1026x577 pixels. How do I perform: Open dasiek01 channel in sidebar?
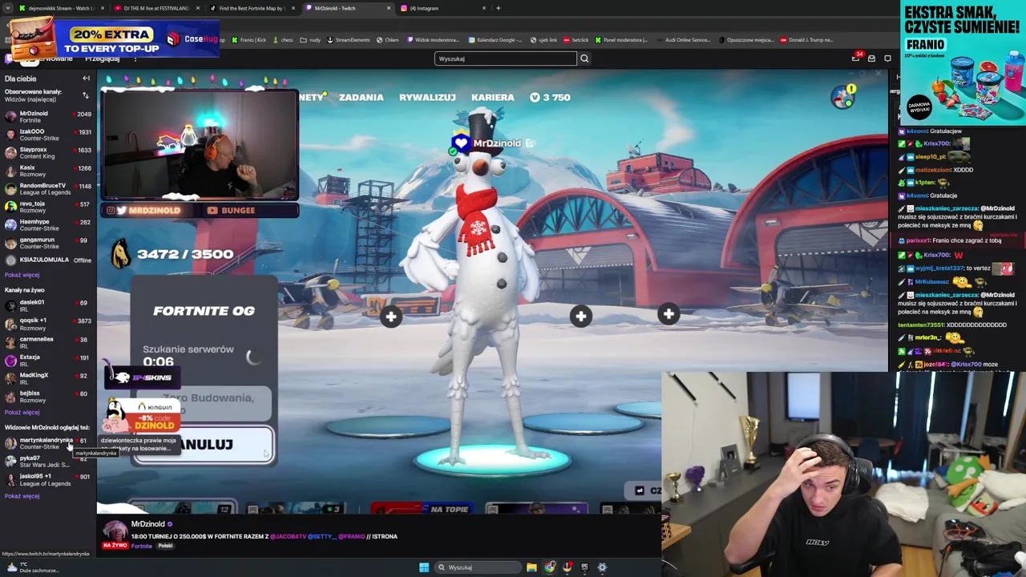click(47, 305)
